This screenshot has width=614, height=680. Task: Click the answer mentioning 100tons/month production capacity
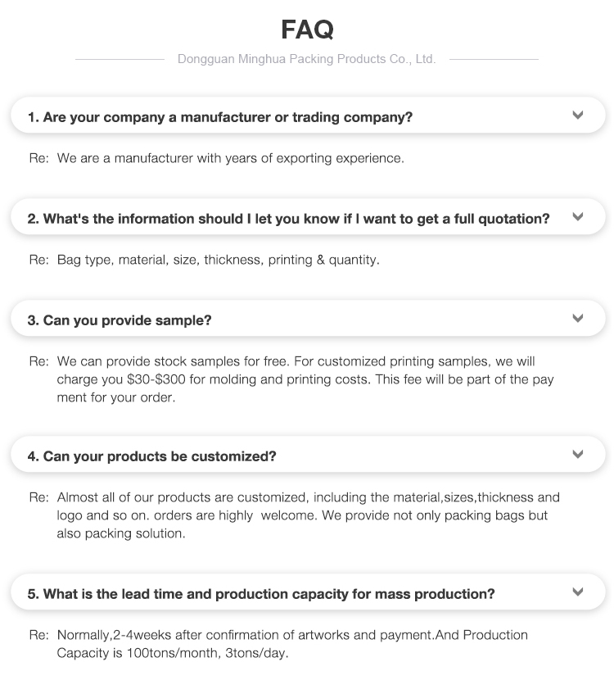[x=292, y=644]
